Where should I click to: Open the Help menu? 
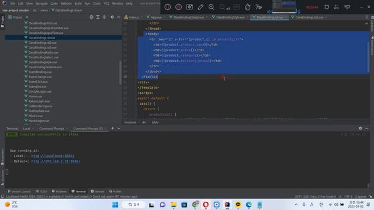(129, 3)
